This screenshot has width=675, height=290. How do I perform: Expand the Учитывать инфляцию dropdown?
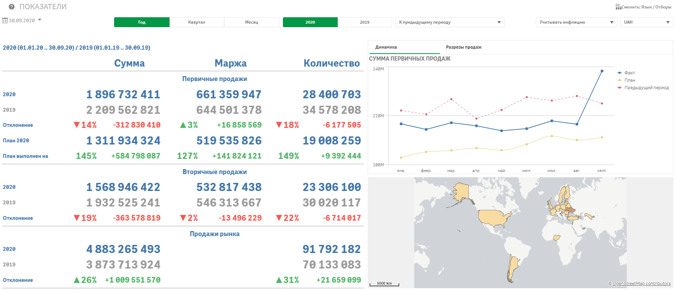(576, 22)
